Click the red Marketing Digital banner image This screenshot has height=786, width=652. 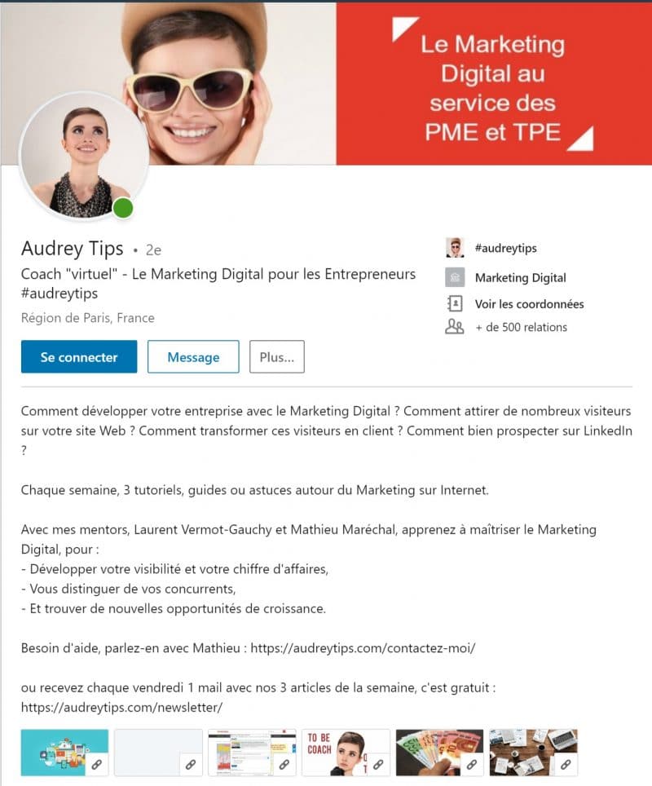click(493, 82)
